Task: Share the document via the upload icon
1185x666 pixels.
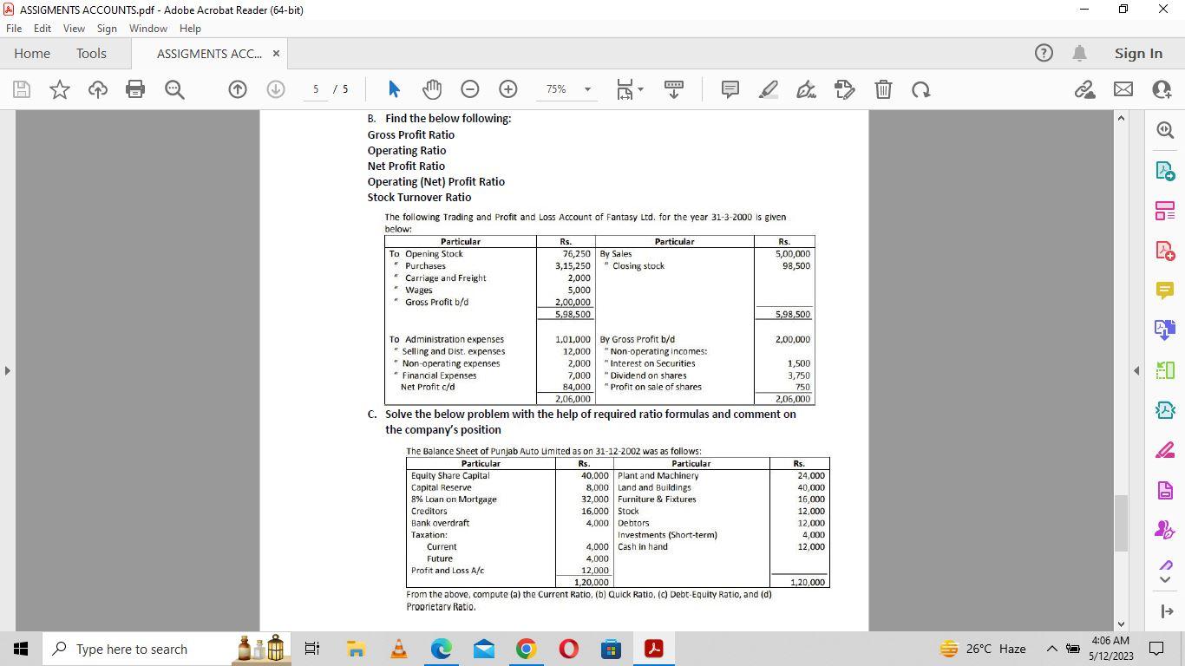Action: coord(96,89)
